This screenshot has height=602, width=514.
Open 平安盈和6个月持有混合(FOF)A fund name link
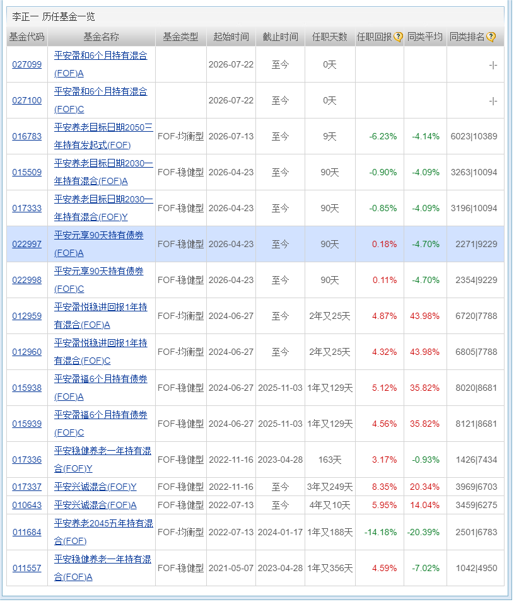pos(101,64)
